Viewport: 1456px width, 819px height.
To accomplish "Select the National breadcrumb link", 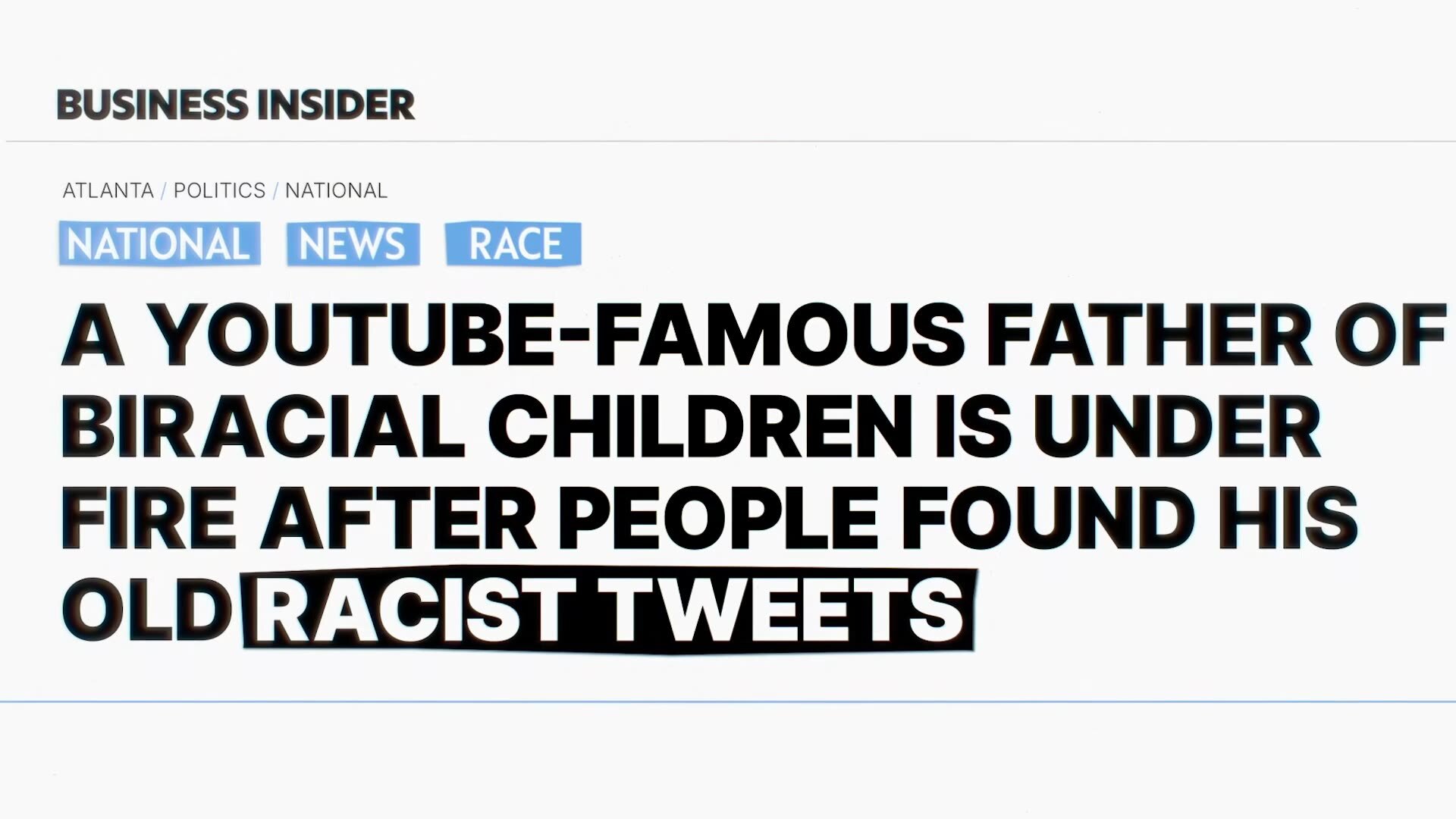I will point(336,190).
